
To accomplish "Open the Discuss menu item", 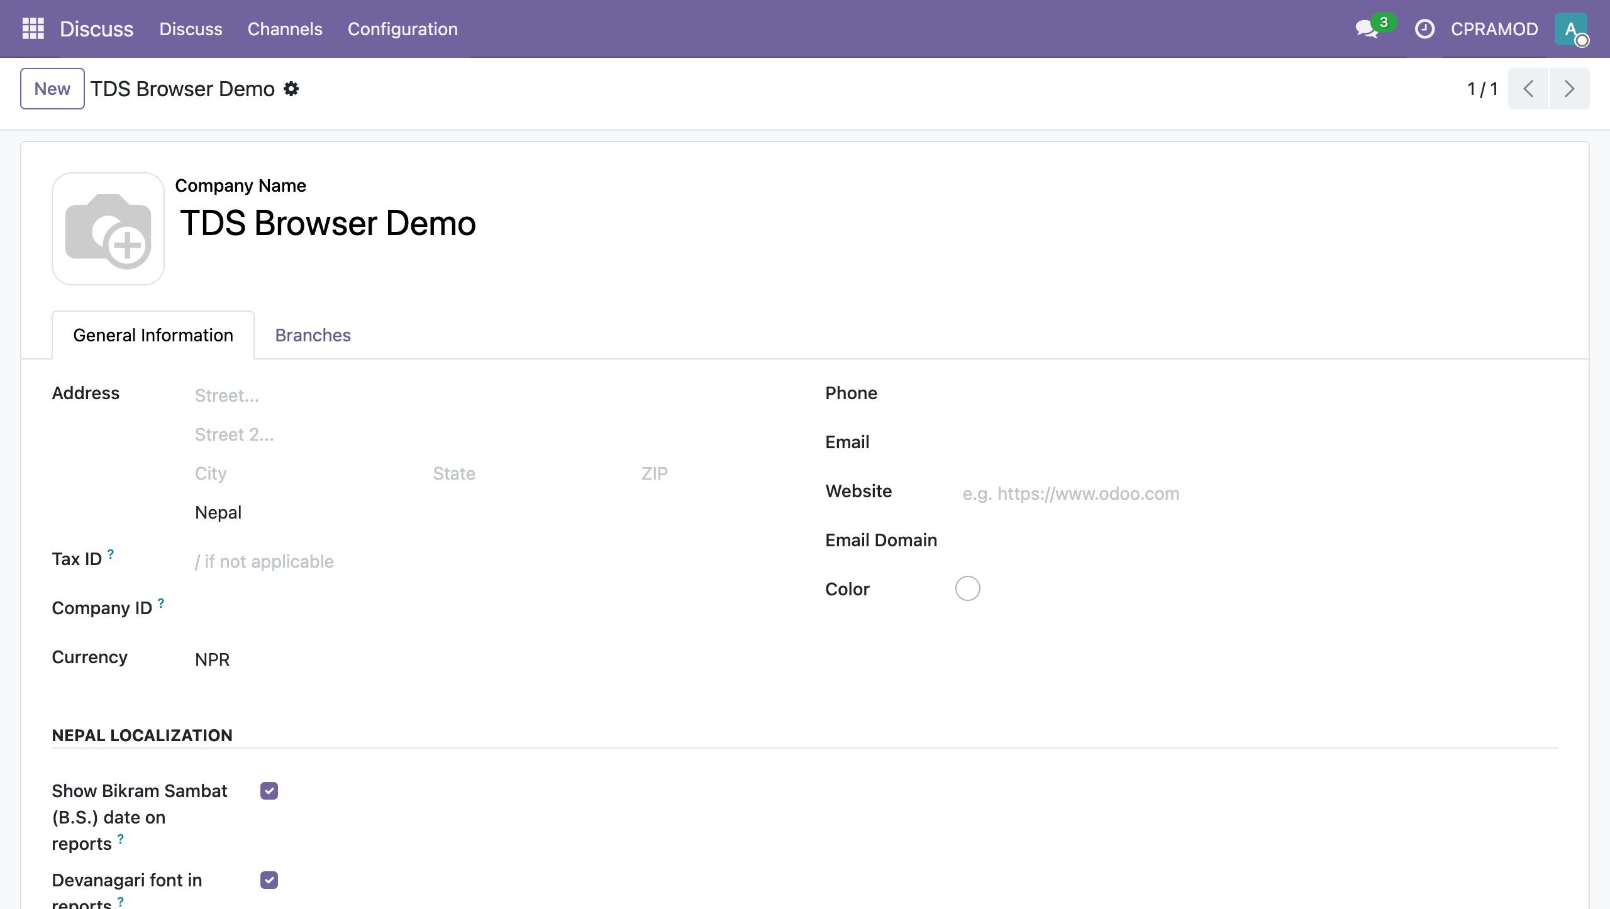I will tap(191, 29).
